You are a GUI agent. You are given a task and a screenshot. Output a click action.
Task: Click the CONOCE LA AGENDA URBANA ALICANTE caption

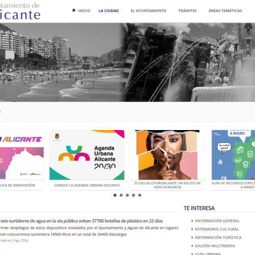pyautogui.click(x=87, y=185)
